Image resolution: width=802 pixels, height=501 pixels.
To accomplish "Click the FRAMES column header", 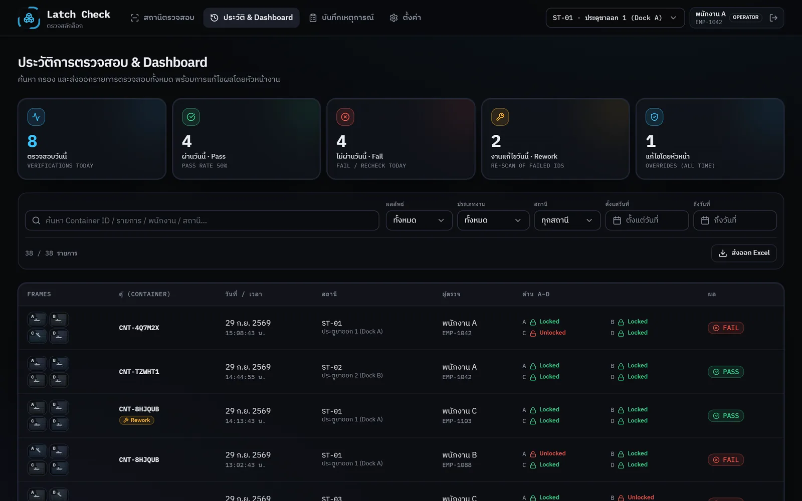I will [39, 295].
